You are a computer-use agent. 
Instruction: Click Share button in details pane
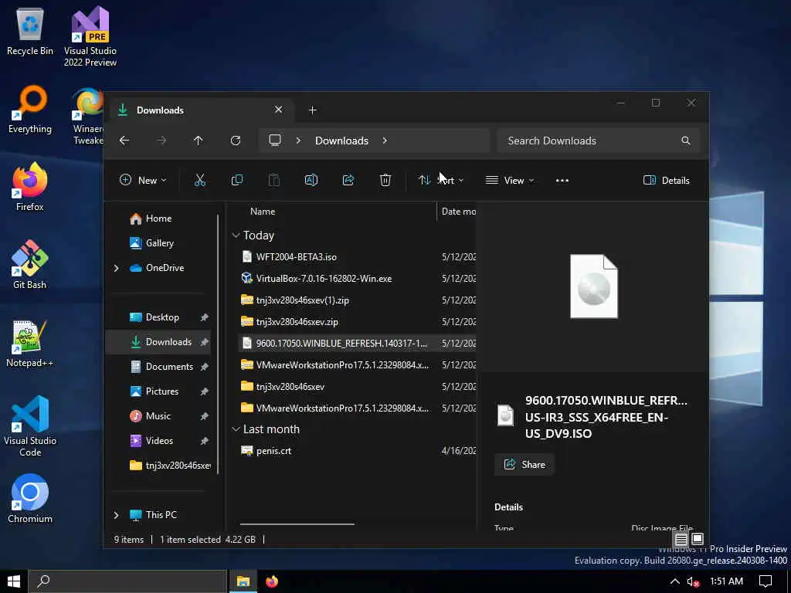pos(525,464)
